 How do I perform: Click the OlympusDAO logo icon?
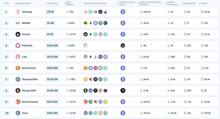point(18,79)
